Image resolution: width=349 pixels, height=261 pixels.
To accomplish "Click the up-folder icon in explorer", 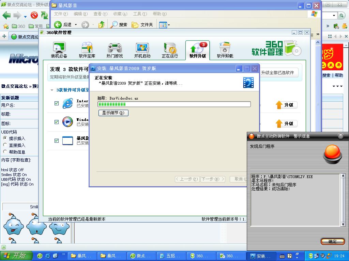I will 102,24.
